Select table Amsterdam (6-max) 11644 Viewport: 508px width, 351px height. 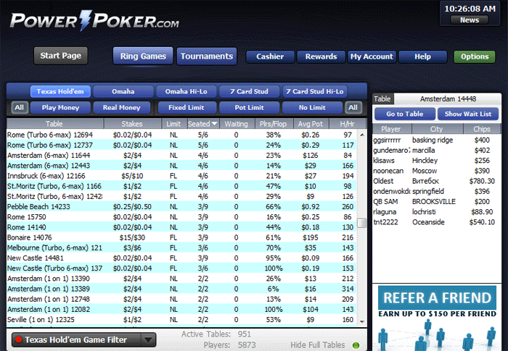click(x=181, y=156)
